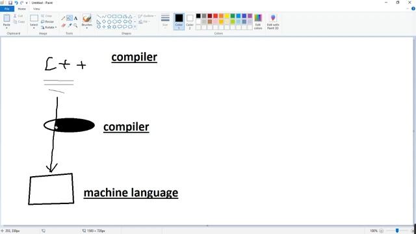Open the Rotate dropdown
Viewport: 416px width, 234px height.
tap(49, 27)
